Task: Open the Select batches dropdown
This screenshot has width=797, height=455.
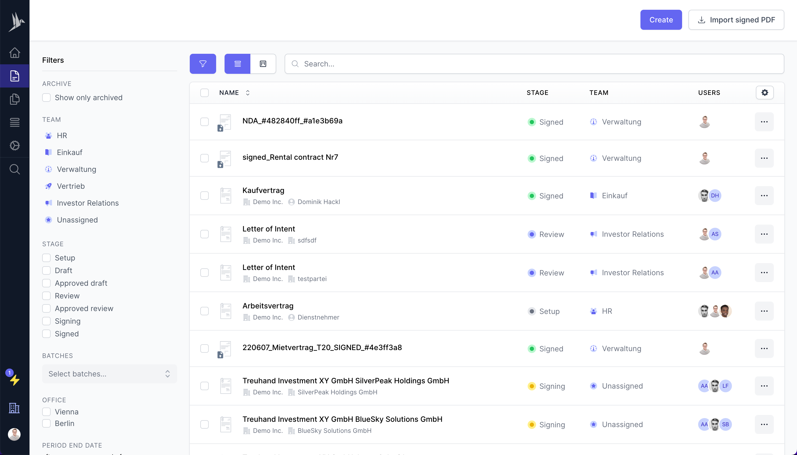Action: [x=109, y=374]
